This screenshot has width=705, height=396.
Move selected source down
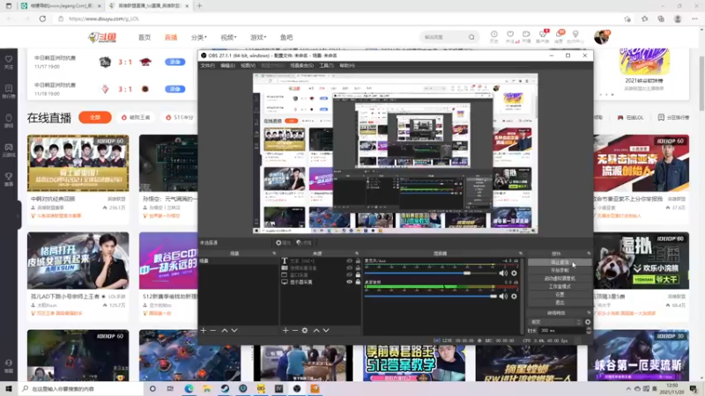click(326, 331)
